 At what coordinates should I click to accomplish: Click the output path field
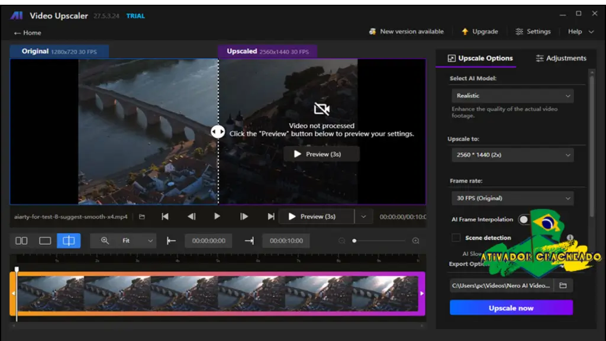(501, 285)
